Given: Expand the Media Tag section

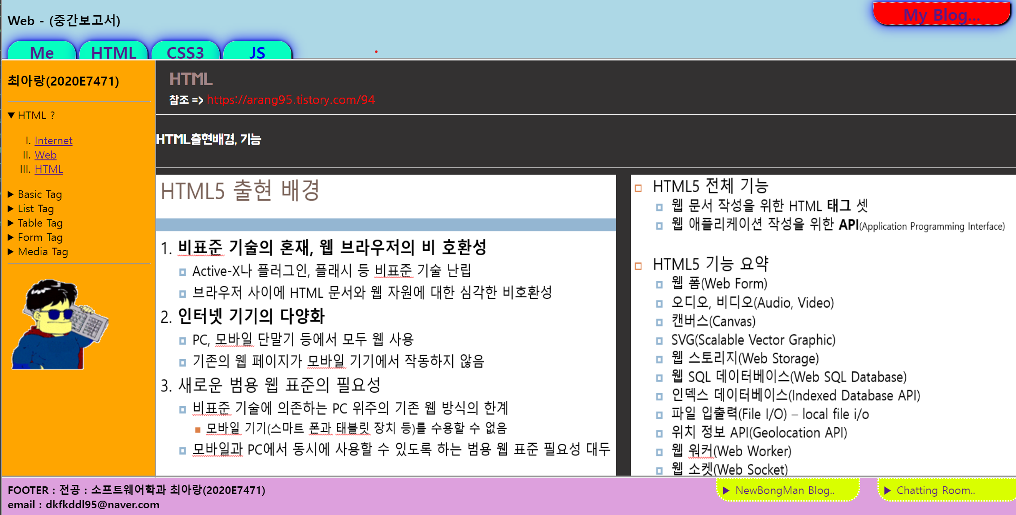Looking at the screenshot, I should (11, 252).
